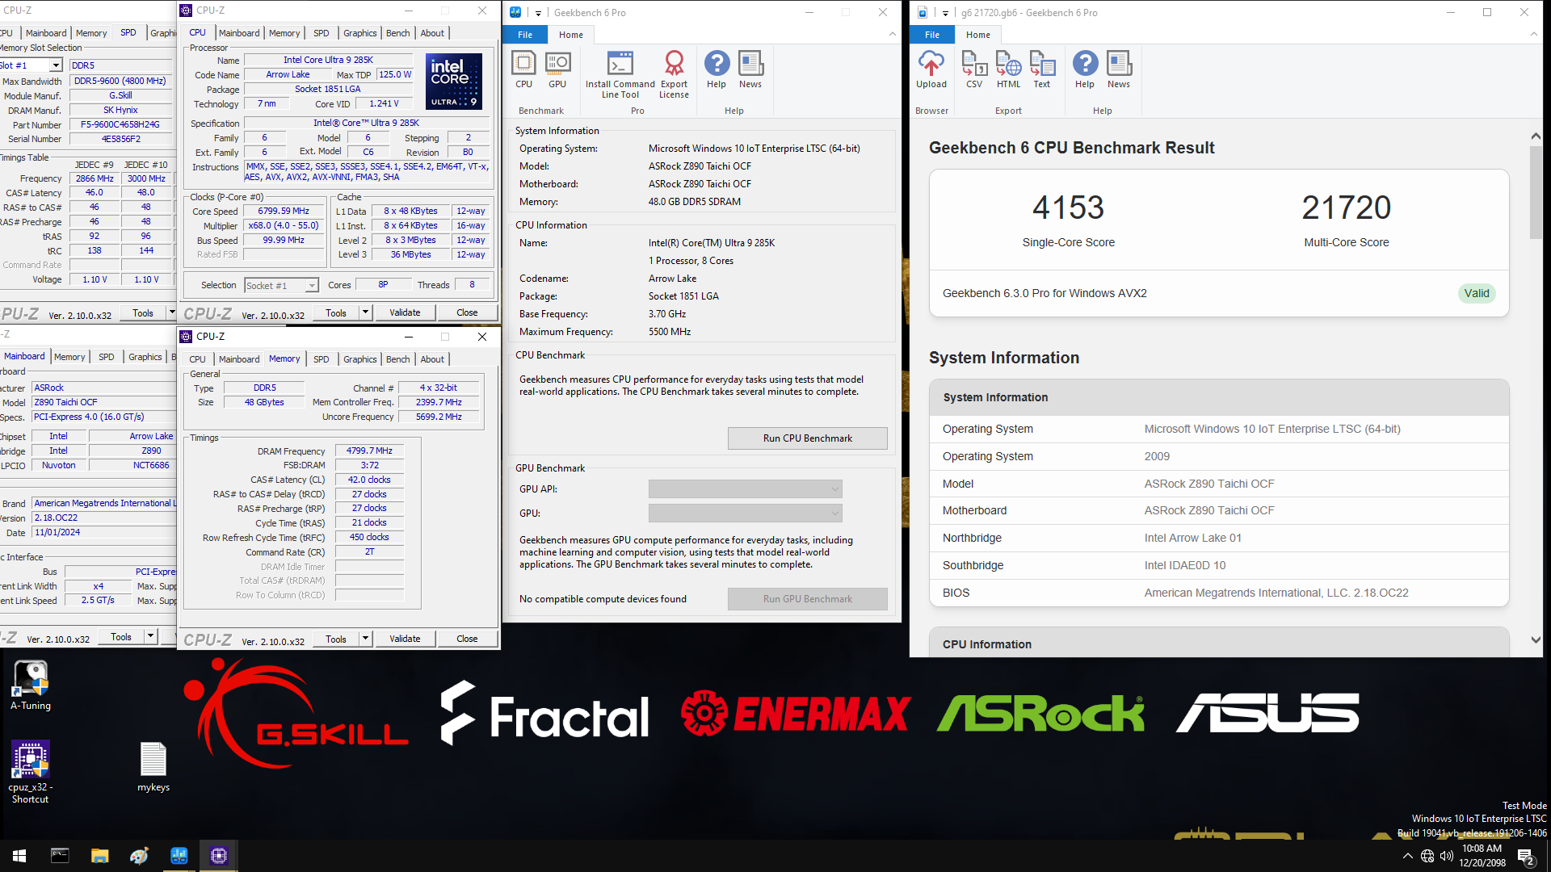The height and width of the screenshot is (872, 1551).
Task: Open the A-Tuning desktop shortcut
Action: tap(31, 686)
